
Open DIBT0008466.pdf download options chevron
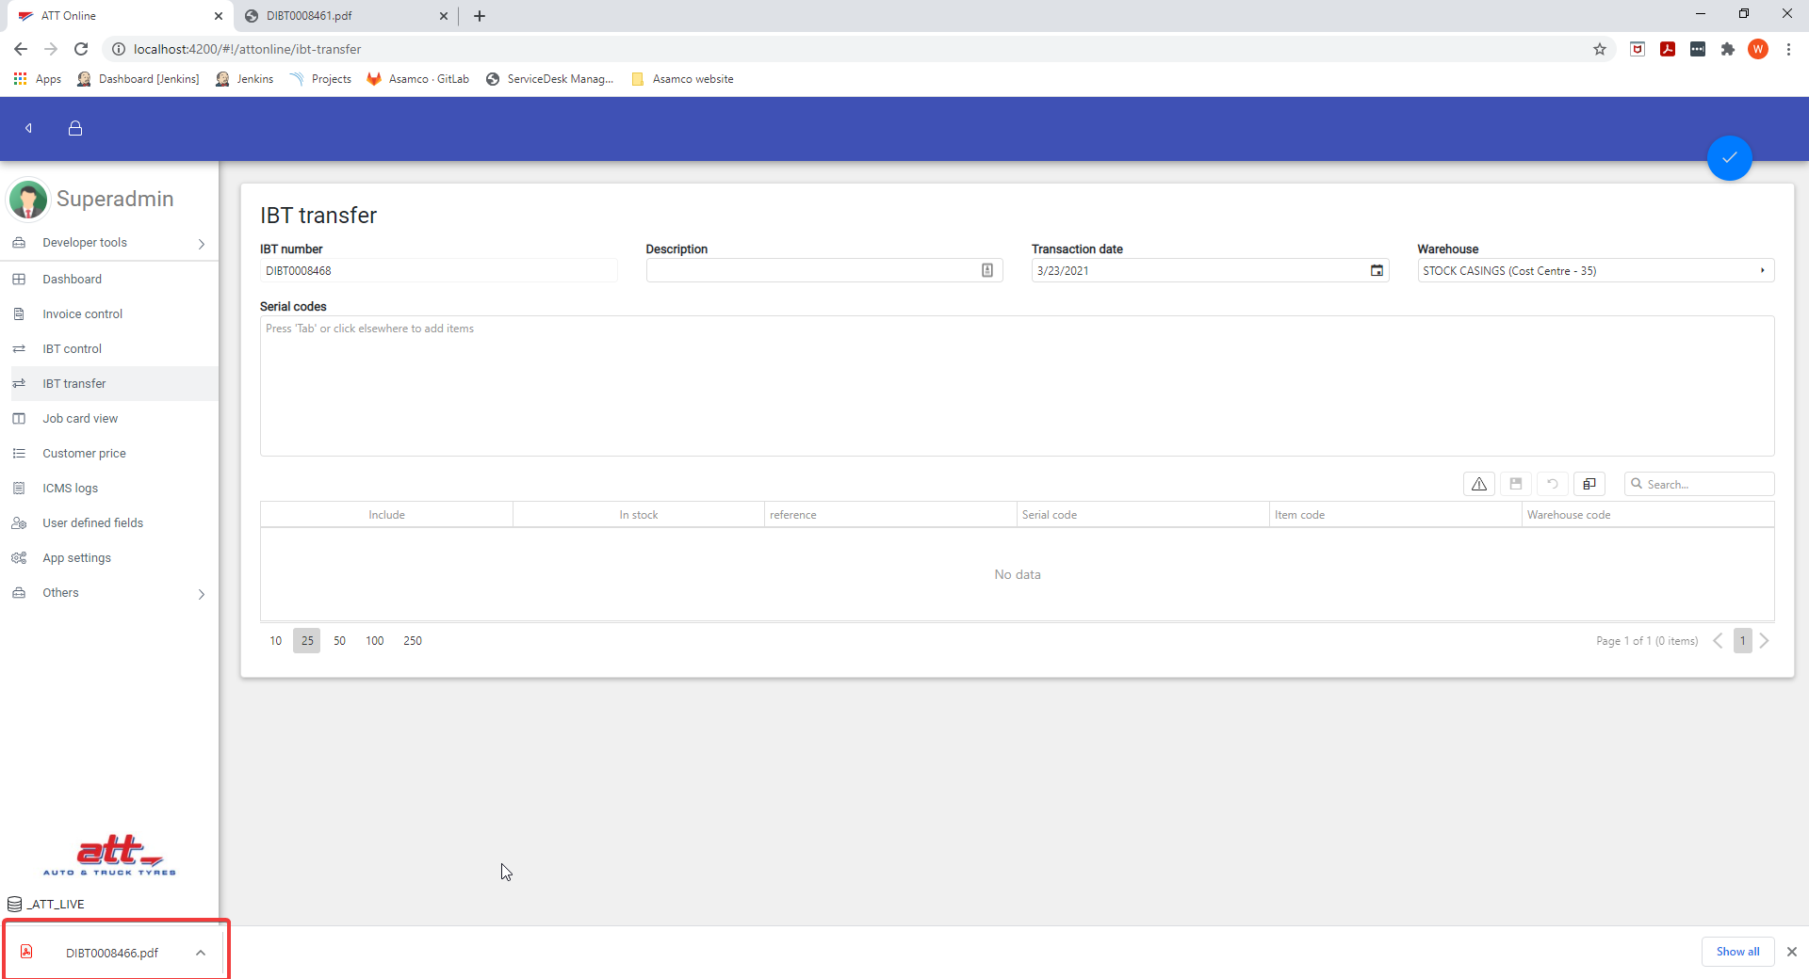(201, 953)
